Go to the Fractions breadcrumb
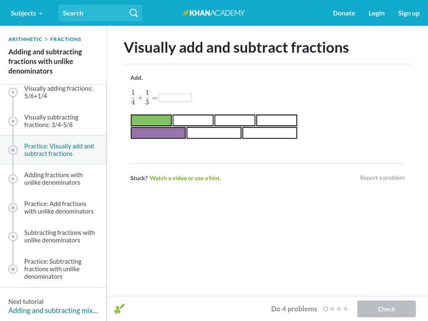The image size is (428, 321). [66, 39]
